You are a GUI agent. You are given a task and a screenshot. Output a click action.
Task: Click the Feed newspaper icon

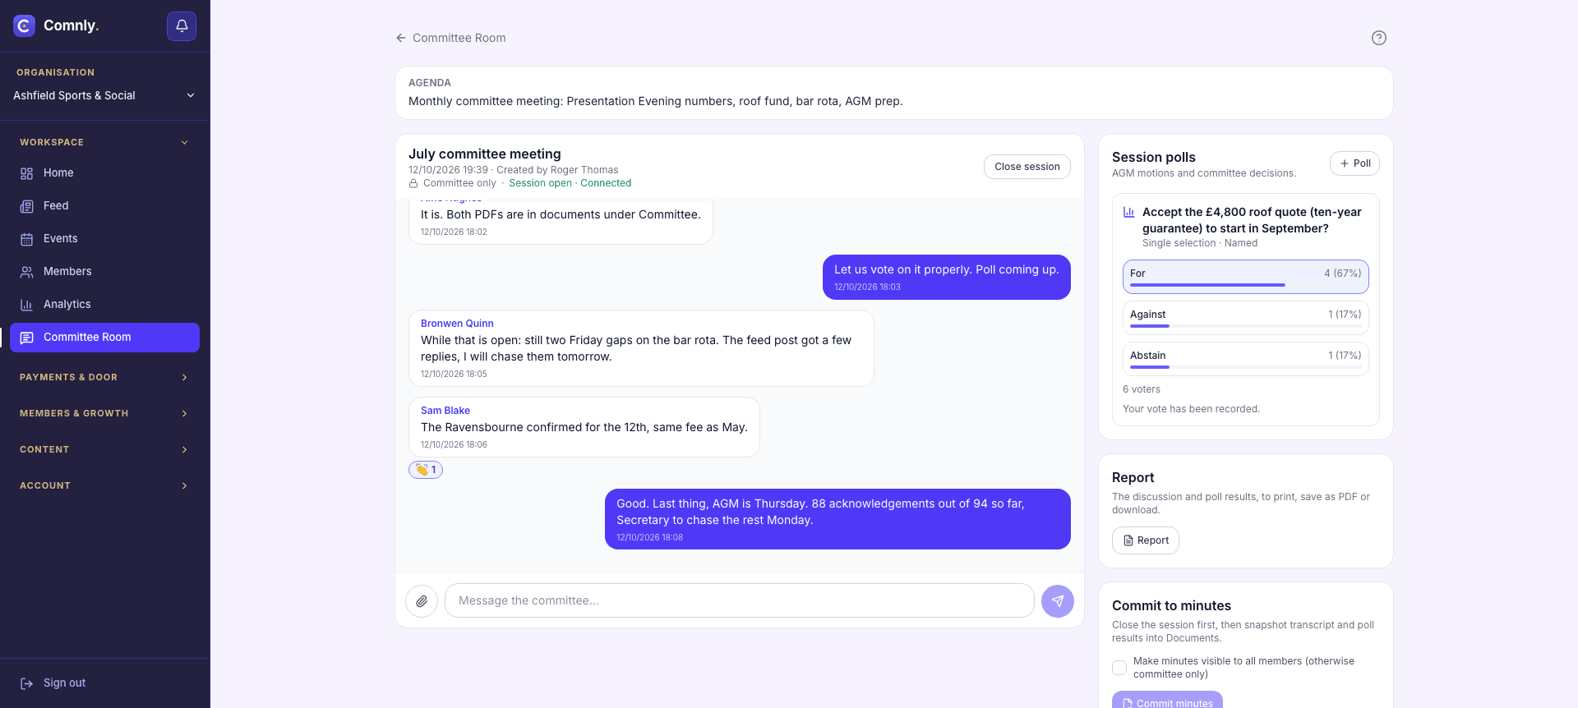(27, 206)
